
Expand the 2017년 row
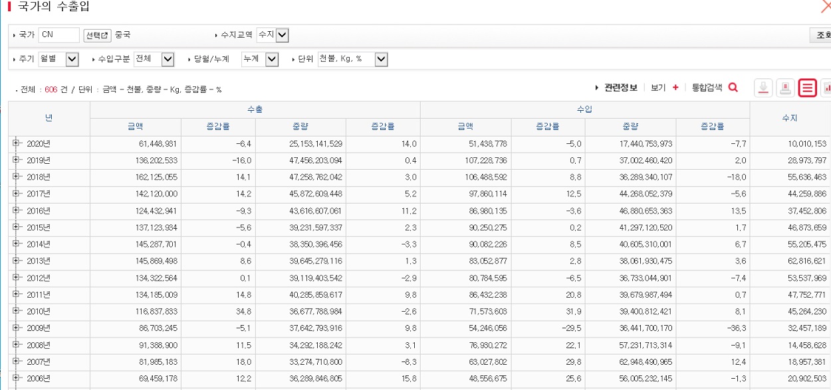(16, 194)
